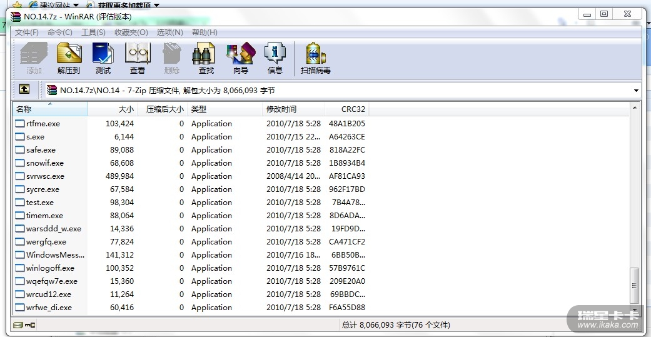Click the file icon of safe.exe
The image size is (651, 337).
click(20, 150)
